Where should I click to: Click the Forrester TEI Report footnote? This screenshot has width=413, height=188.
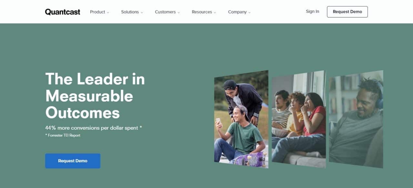tap(63, 135)
